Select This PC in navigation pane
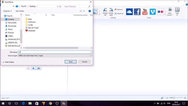Screen dimensions: 188x106 point(8,16)
